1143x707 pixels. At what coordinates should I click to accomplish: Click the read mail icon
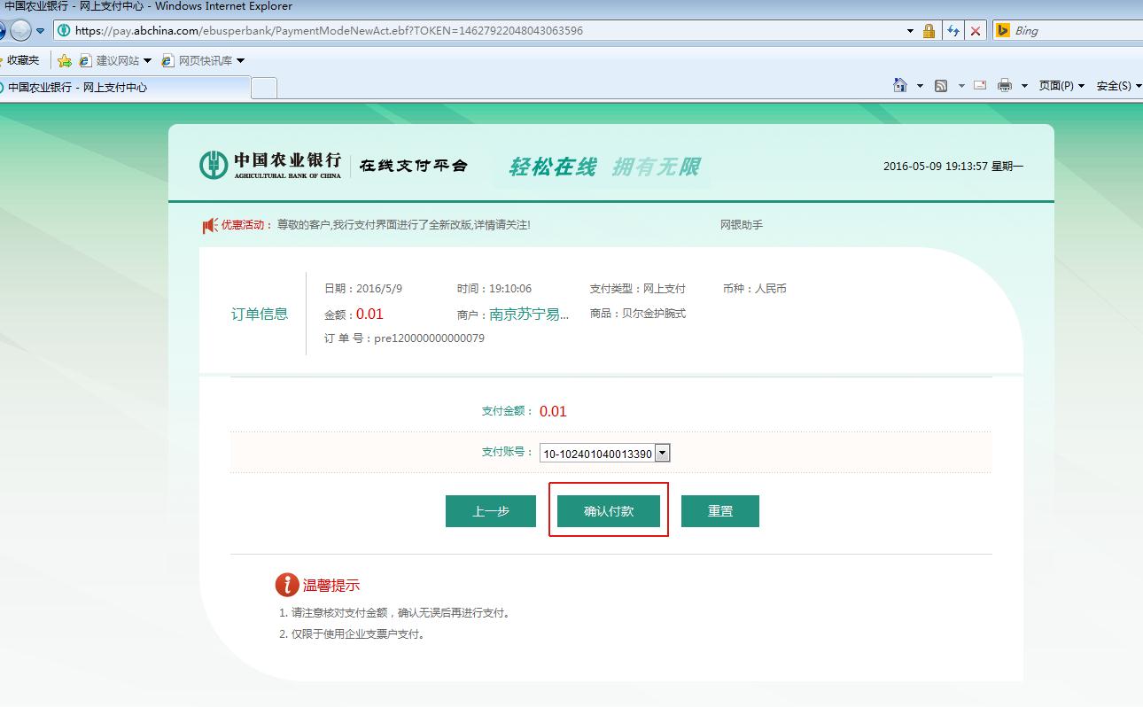click(x=980, y=85)
